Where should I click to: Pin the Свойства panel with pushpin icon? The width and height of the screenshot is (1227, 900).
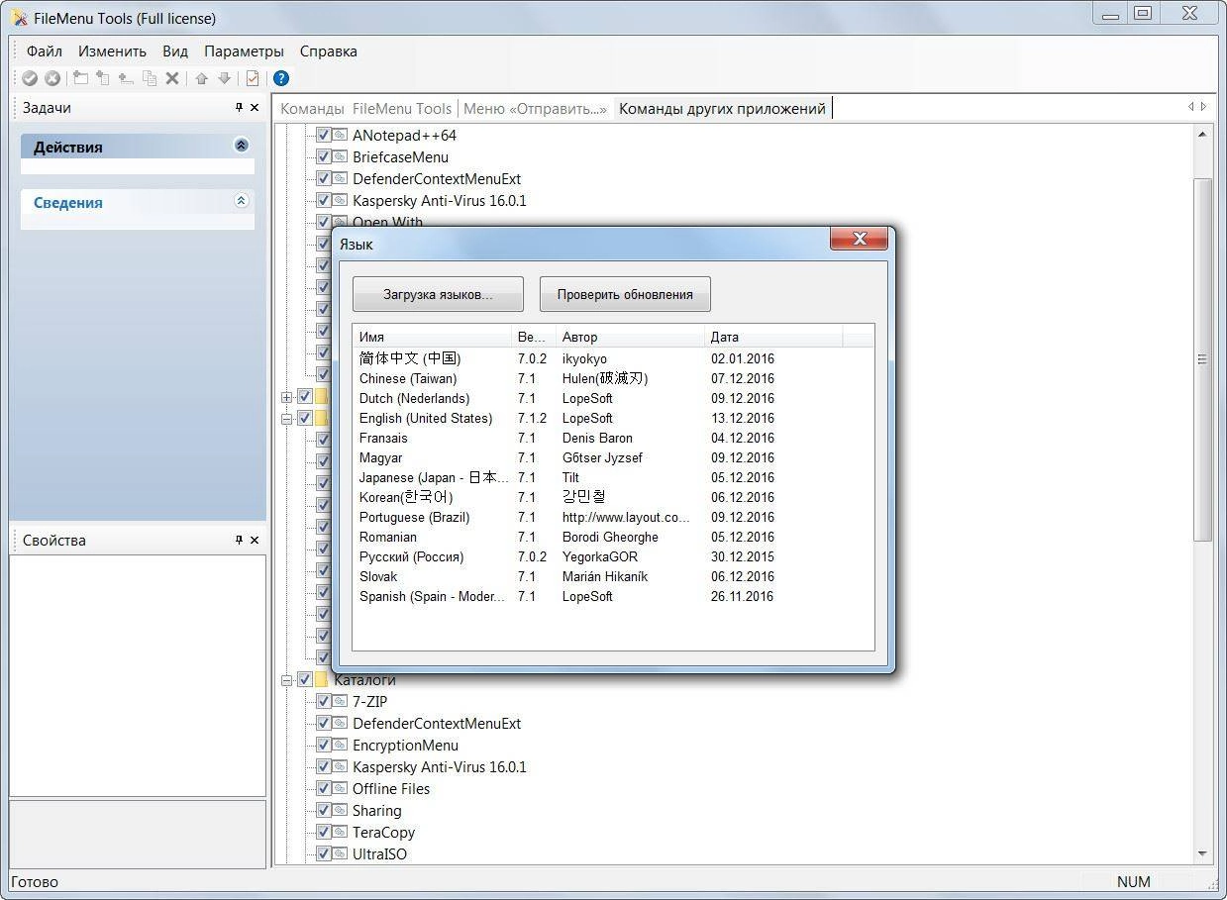(x=239, y=540)
